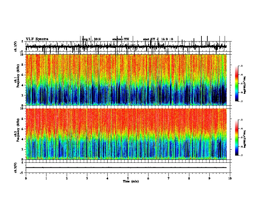Click time axis tick label "2"
Viewport: 259px width, 200px height.
[x=67, y=178]
